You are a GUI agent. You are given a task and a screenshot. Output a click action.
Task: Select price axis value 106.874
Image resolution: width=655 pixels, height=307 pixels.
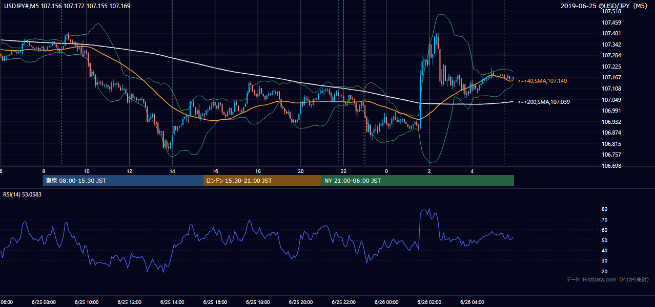pos(611,133)
